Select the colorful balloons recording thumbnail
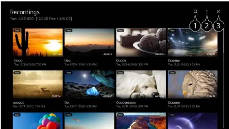Screen dimensions: 229x129 38,121
